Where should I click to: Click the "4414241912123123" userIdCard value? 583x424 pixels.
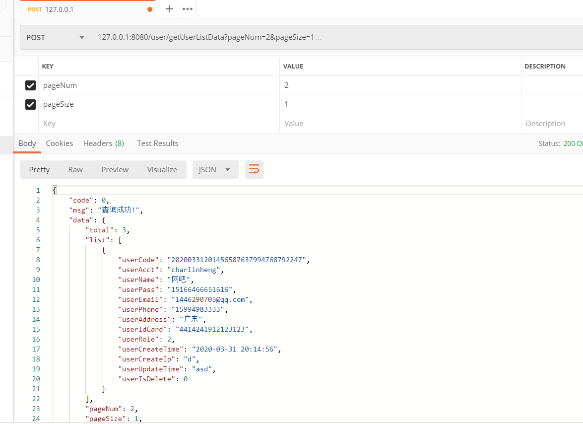(212, 330)
